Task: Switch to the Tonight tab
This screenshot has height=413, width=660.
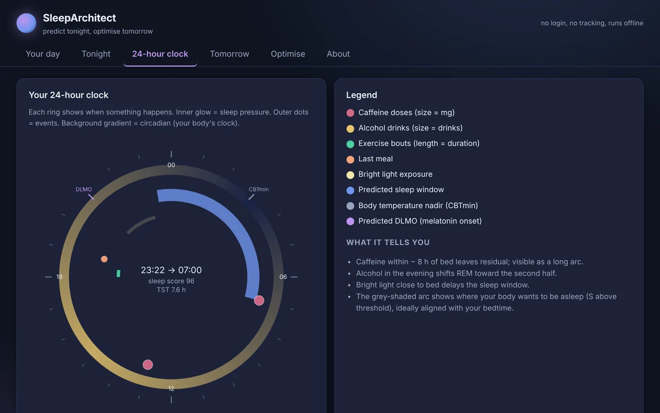Action: point(96,54)
